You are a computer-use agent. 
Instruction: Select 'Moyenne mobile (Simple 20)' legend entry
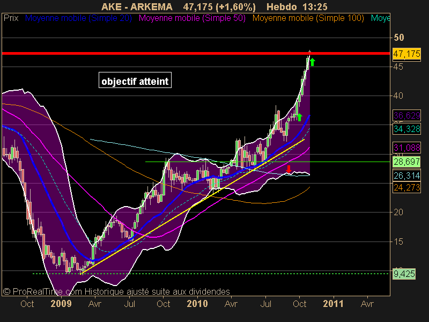click(x=78, y=18)
